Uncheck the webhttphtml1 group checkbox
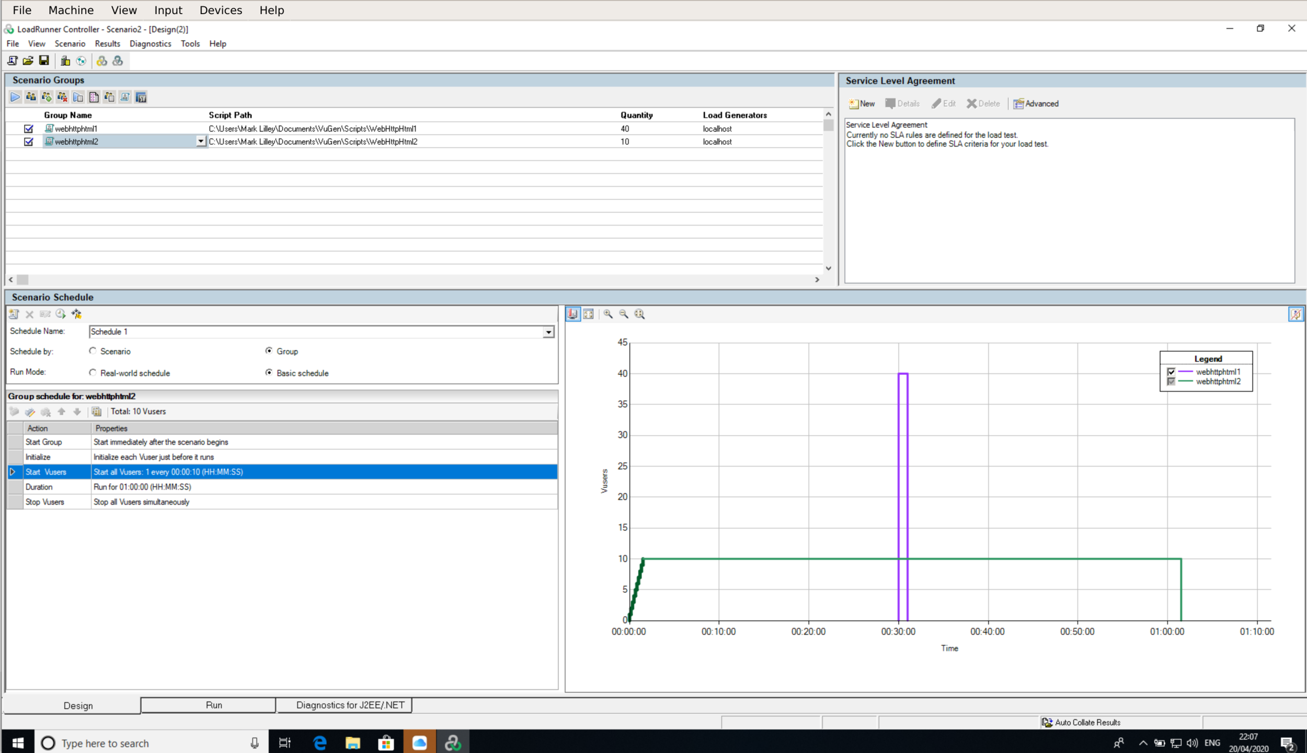 coord(29,128)
